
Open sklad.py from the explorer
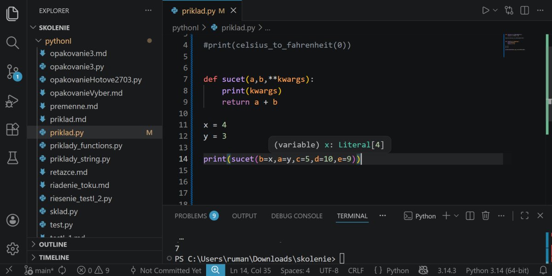coord(63,212)
